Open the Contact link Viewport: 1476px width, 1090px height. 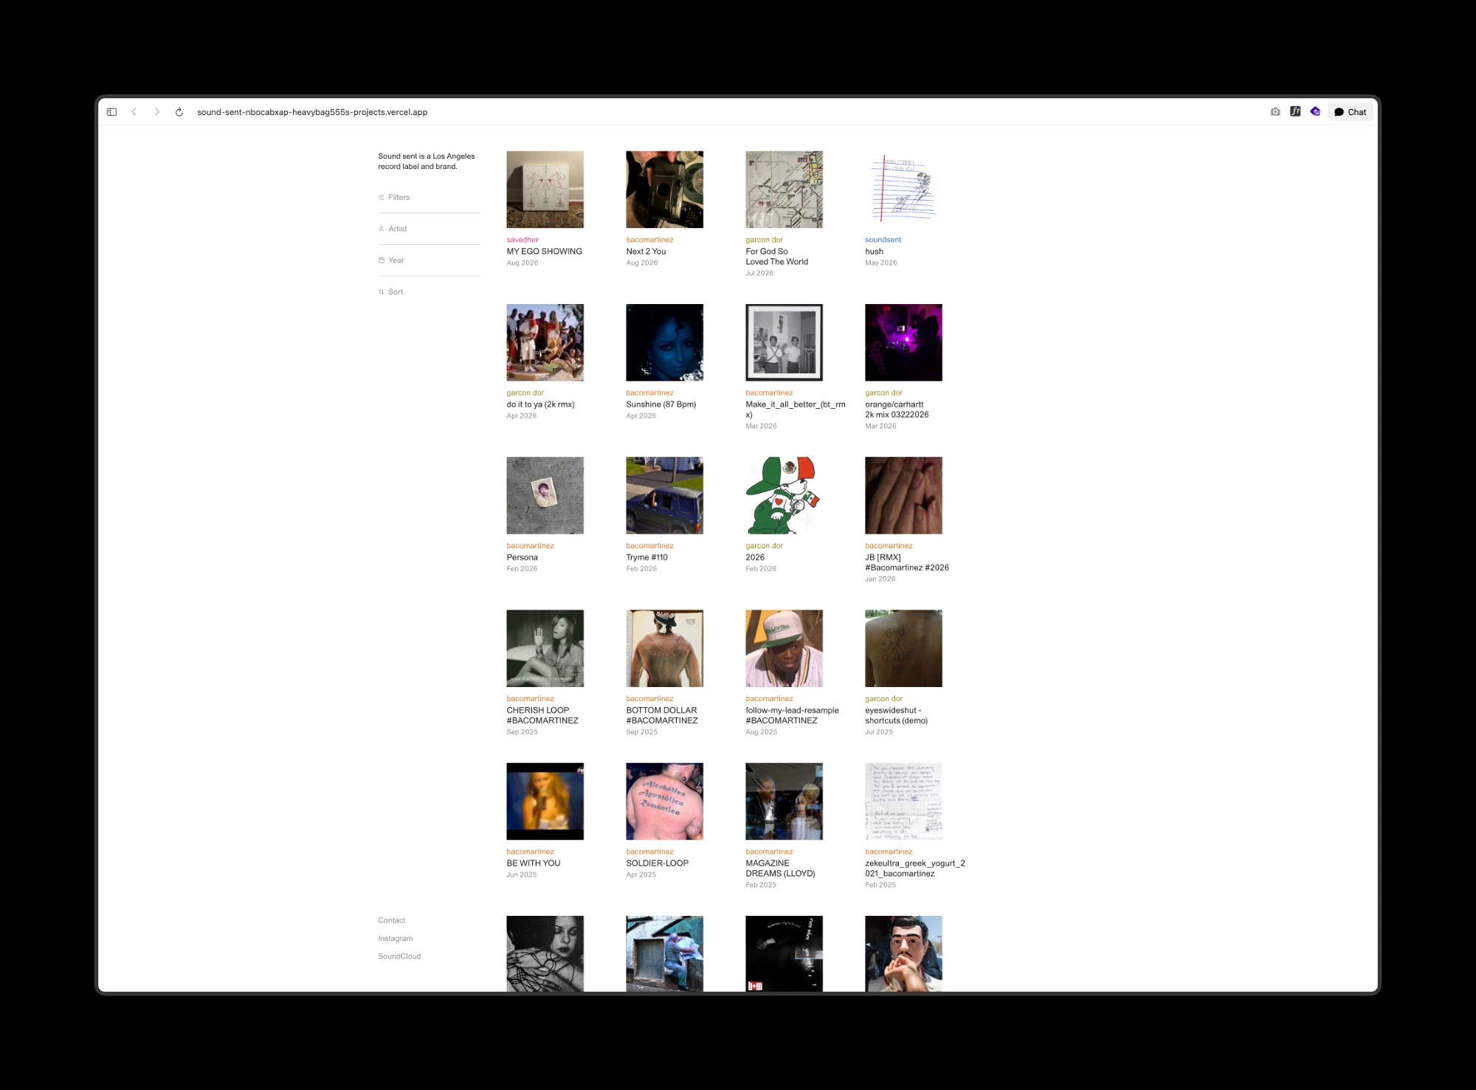click(392, 920)
